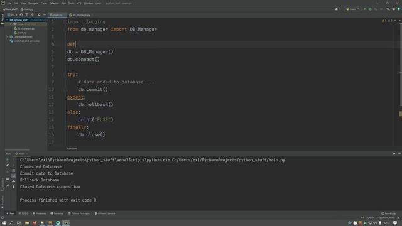Open the Window menu
Screen dimensions: 402x226
tap(88, 3)
